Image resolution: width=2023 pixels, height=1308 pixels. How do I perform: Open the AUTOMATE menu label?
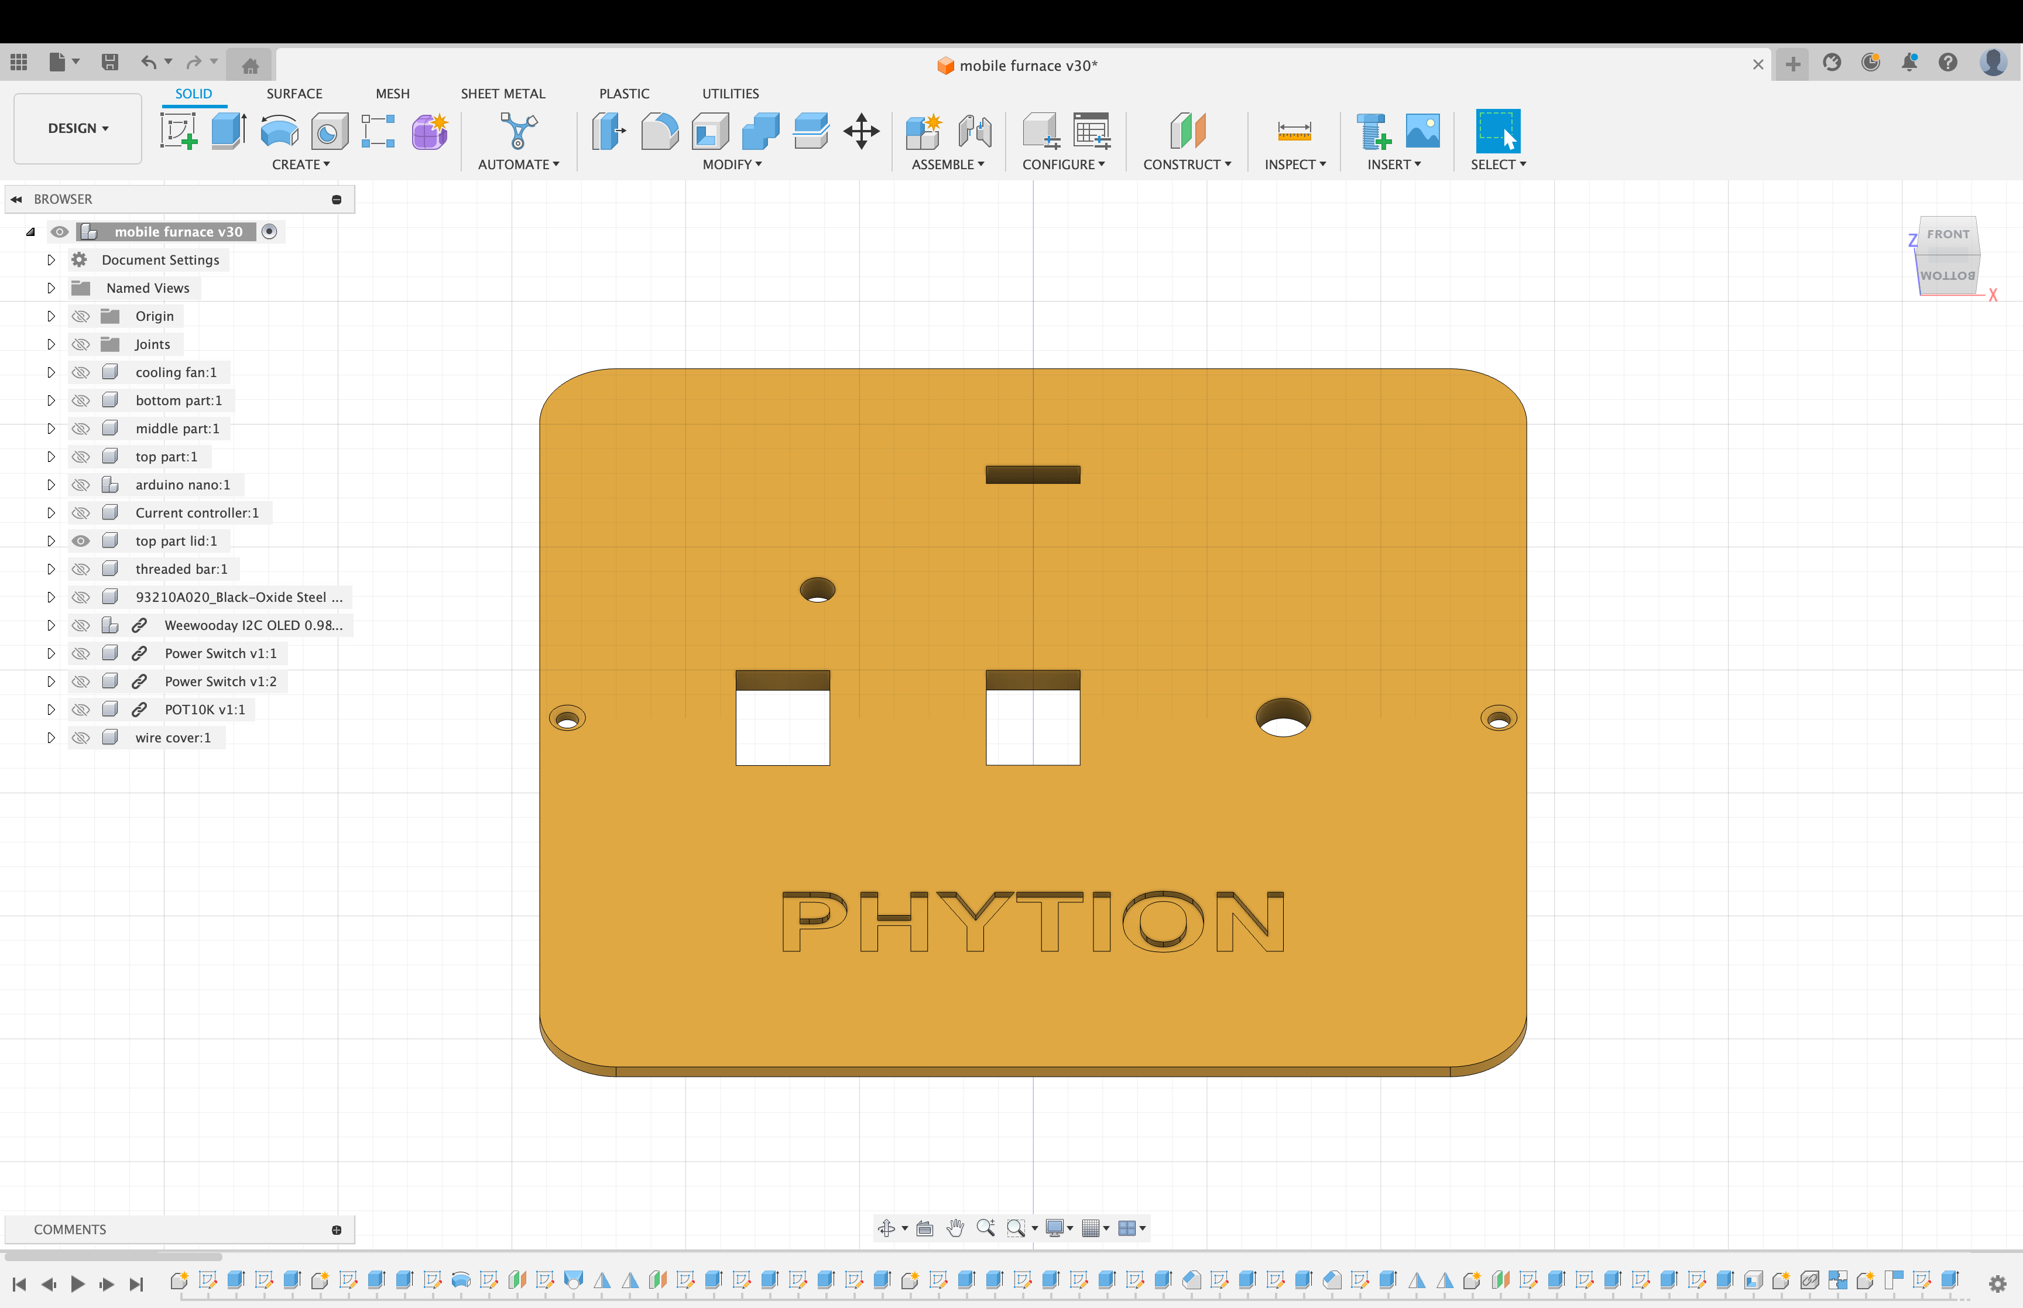coord(518,164)
